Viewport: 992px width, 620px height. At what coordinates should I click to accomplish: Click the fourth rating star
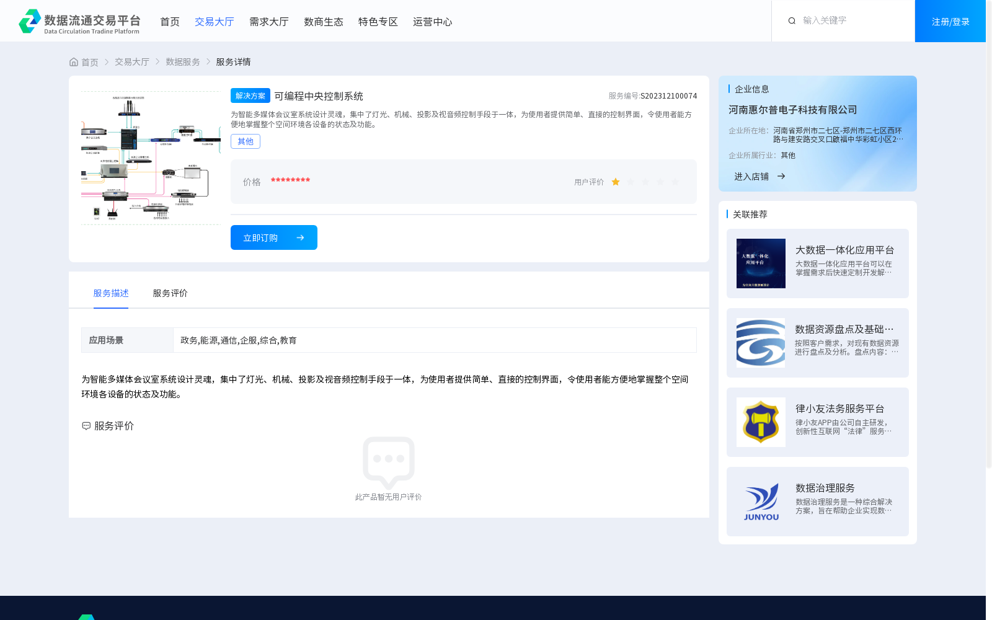pos(660,182)
